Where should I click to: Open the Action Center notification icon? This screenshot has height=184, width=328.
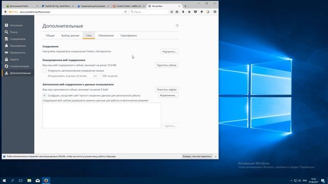(x=323, y=180)
